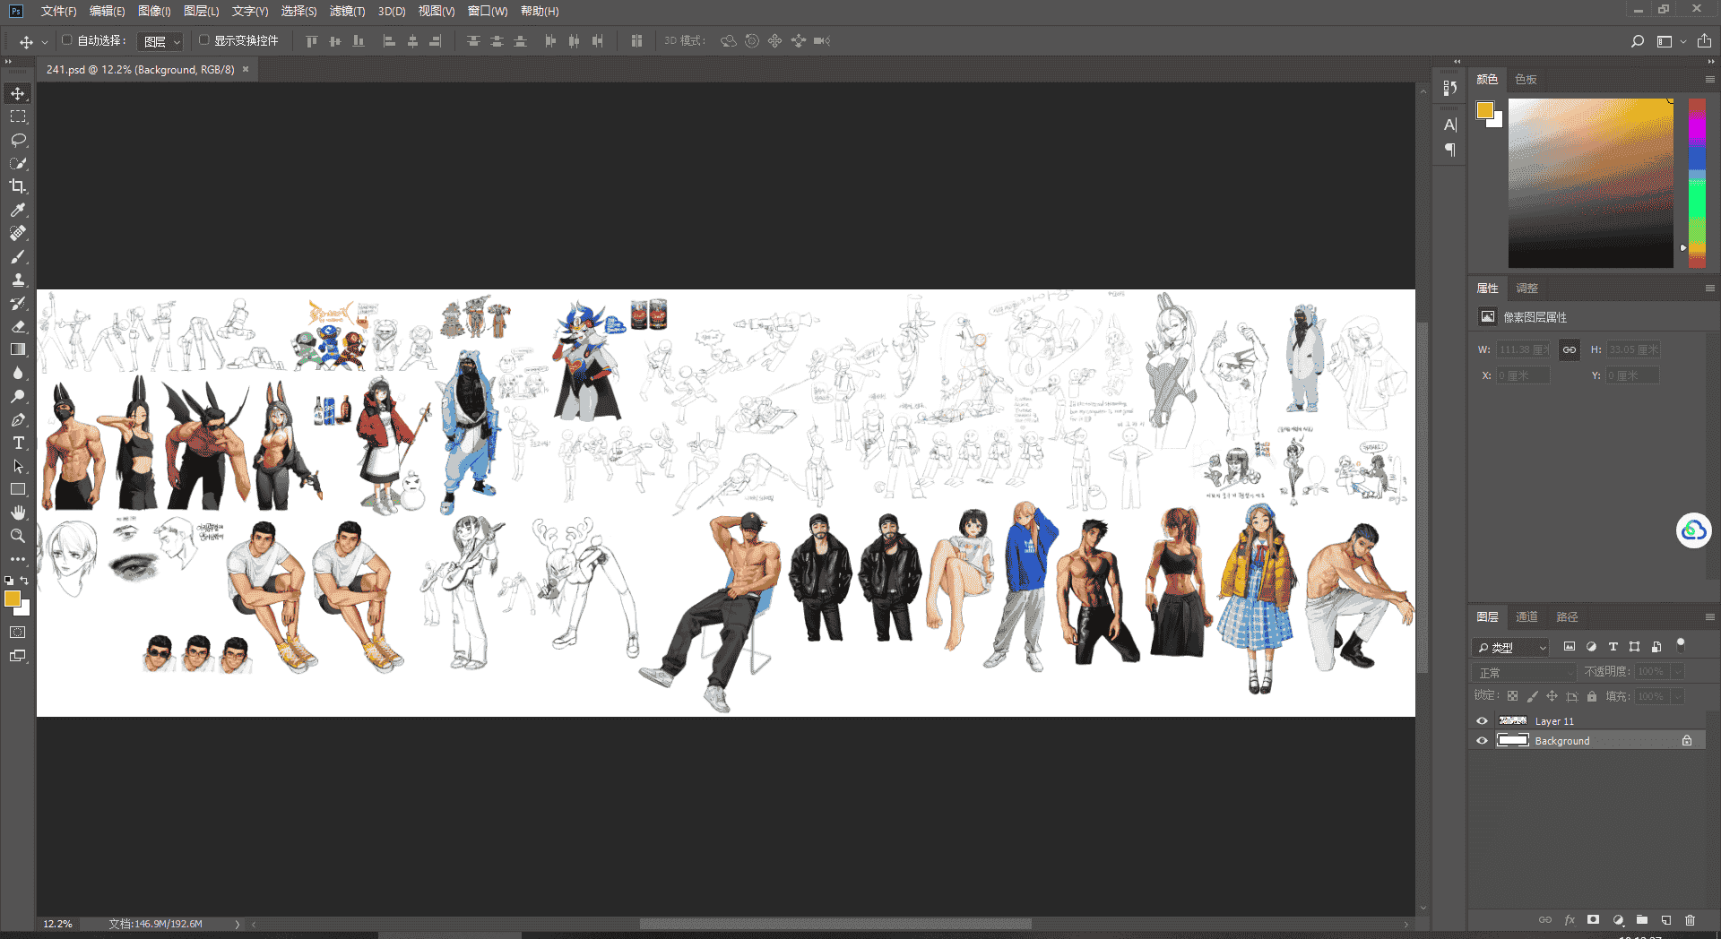Expand the 不透明度 opacity dropdown

point(1677,671)
